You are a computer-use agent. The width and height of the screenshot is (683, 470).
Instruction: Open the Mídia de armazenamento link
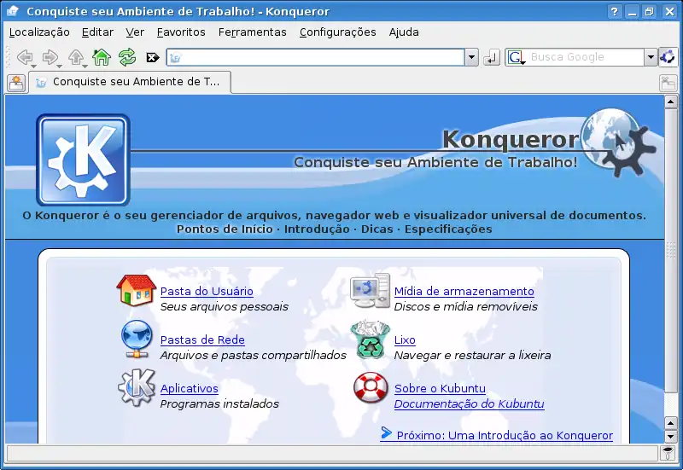pos(464,292)
